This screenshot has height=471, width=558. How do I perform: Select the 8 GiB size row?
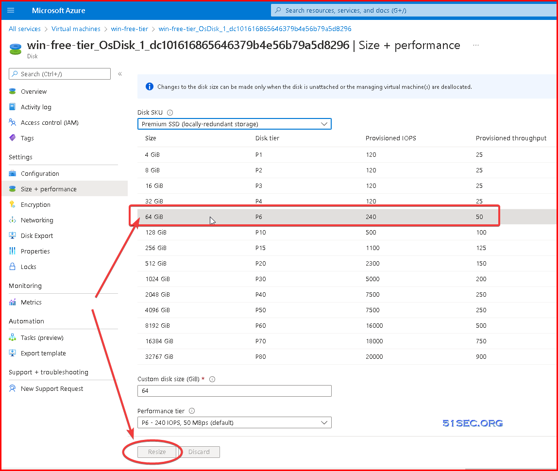[347, 170]
